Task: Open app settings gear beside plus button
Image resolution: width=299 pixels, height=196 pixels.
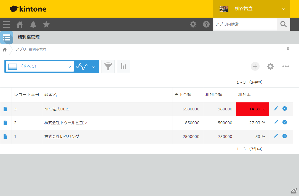Action: click(x=270, y=66)
